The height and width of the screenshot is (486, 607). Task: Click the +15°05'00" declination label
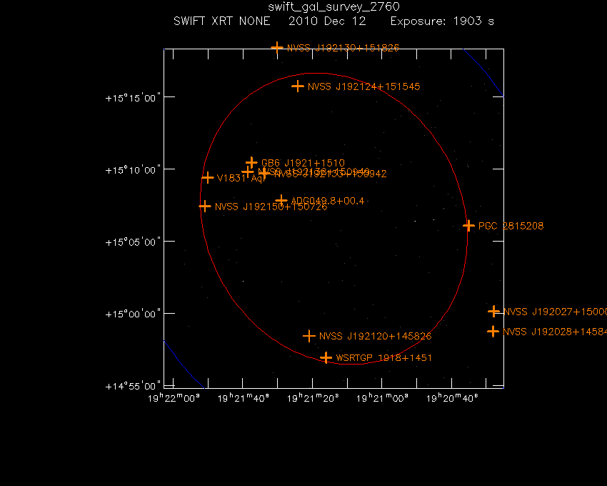[133, 242]
